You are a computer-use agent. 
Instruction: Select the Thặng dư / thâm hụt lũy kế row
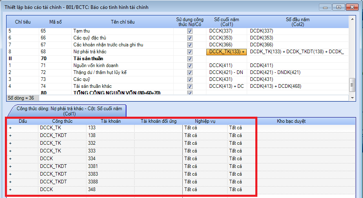pos(102,72)
